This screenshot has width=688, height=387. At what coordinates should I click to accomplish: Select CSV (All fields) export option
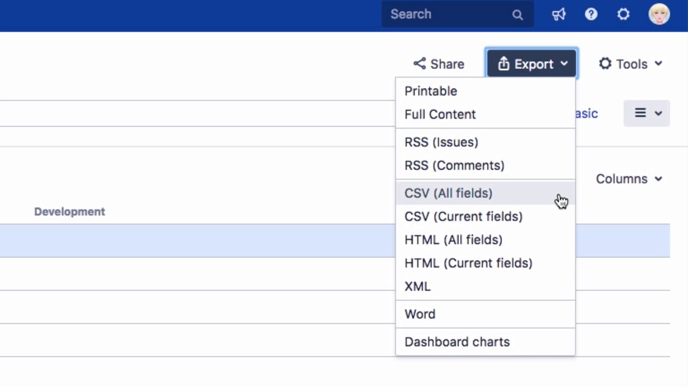(448, 193)
